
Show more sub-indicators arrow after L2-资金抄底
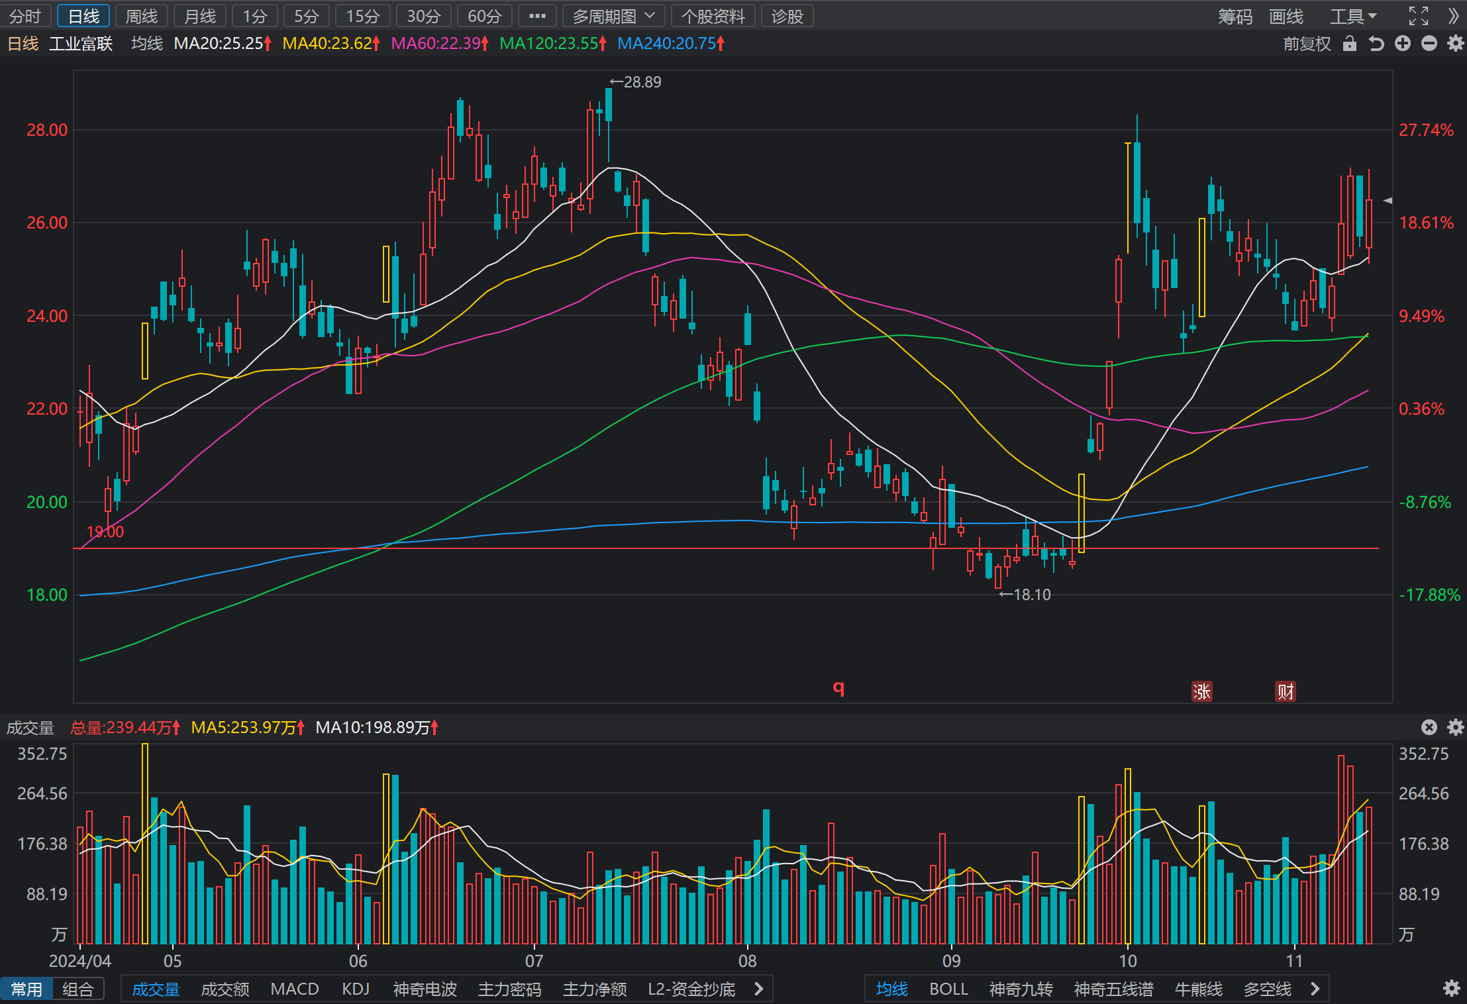[759, 989]
